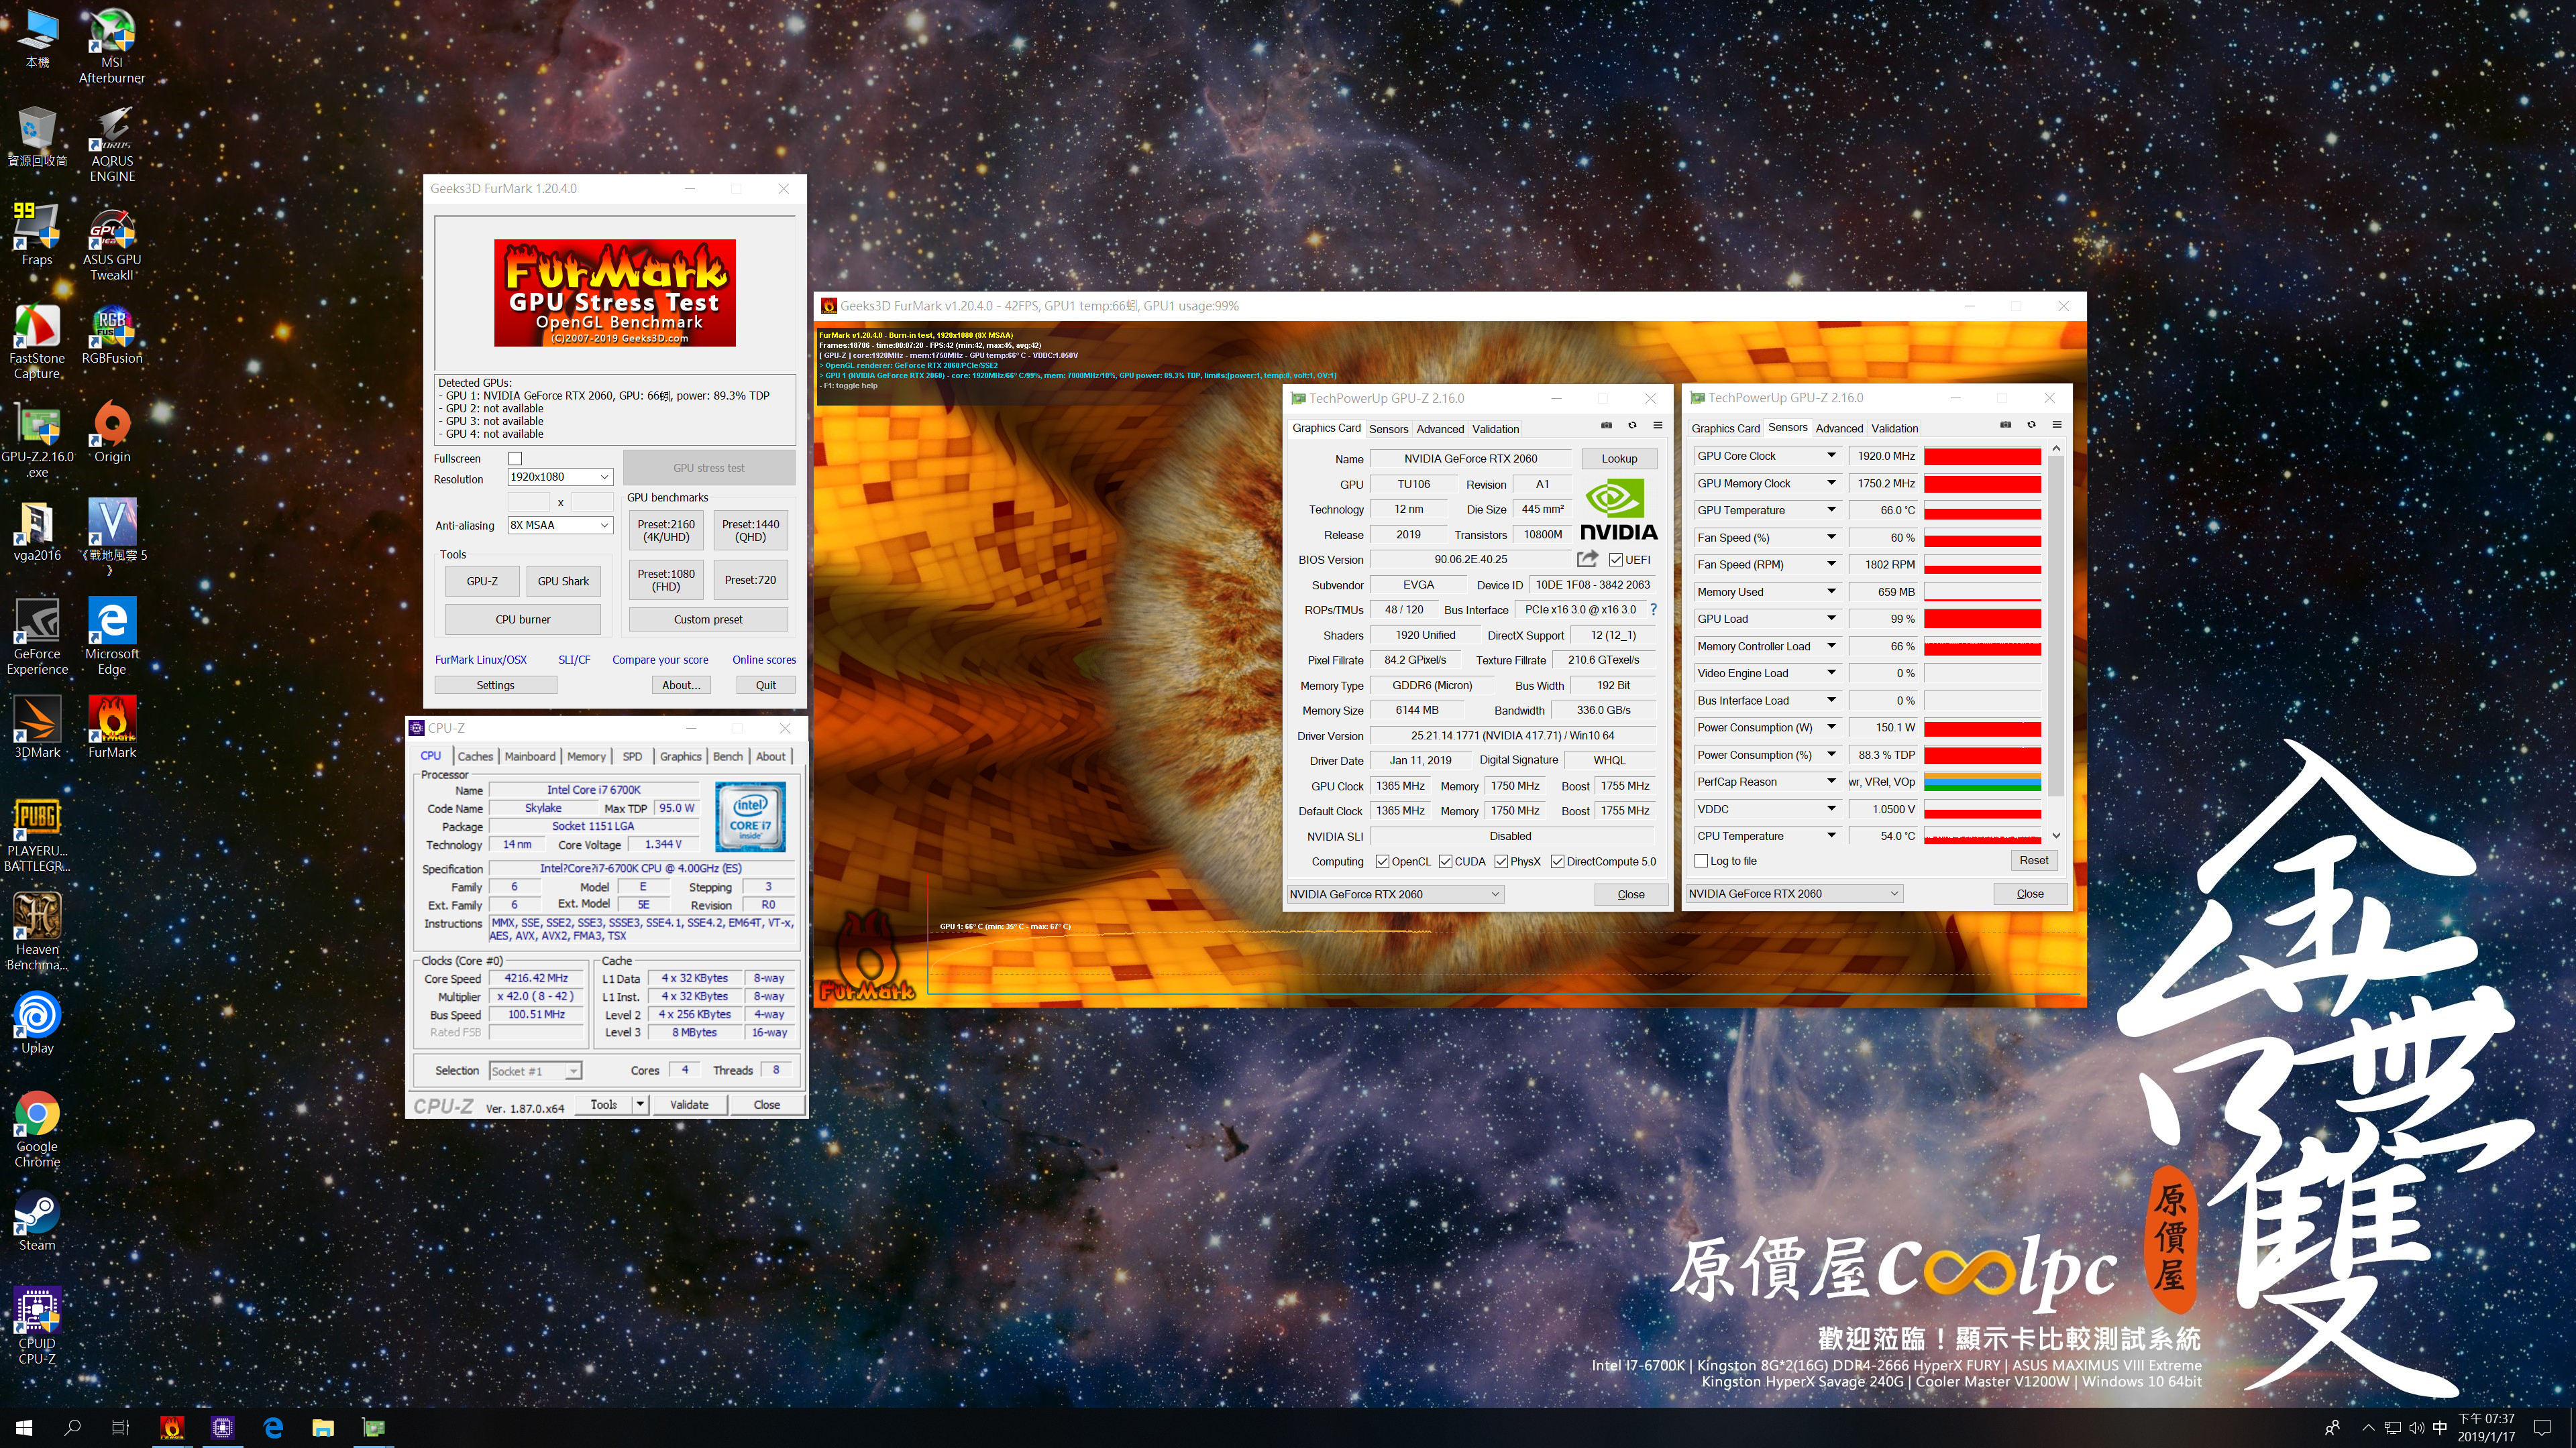Open CPUID CPU-Z desktop icon

37,1327
